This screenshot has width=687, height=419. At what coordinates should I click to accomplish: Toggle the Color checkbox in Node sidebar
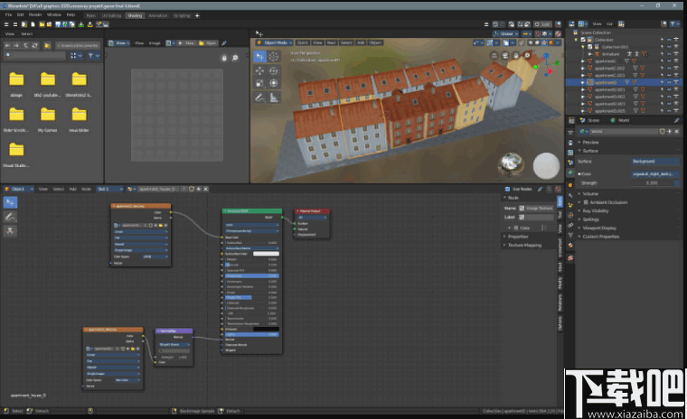(x=516, y=228)
